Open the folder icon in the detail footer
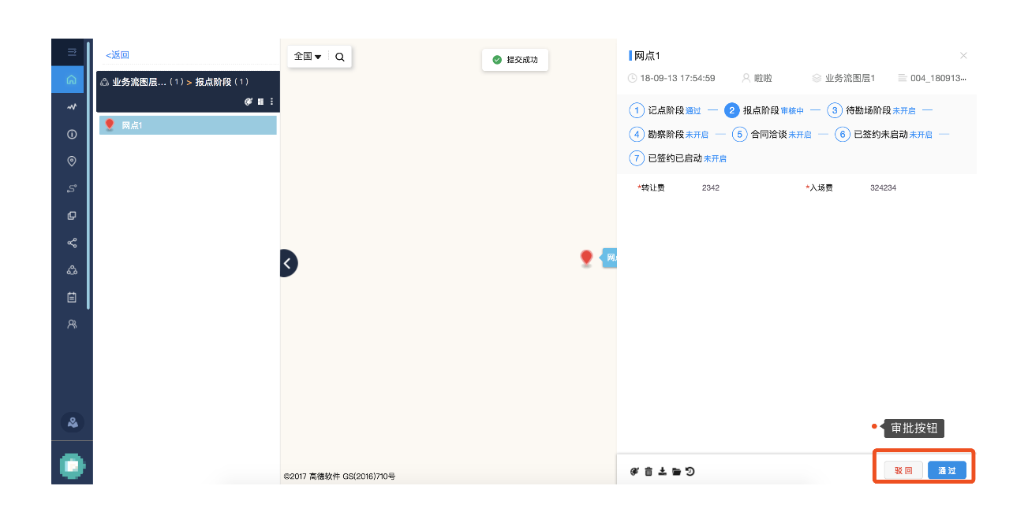This screenshot has height=523, width=1028. point(676,472)
